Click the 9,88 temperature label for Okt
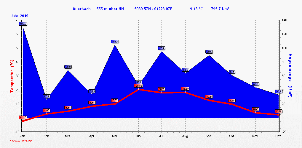This screenshot has height=148, width=302. (232, 101)
